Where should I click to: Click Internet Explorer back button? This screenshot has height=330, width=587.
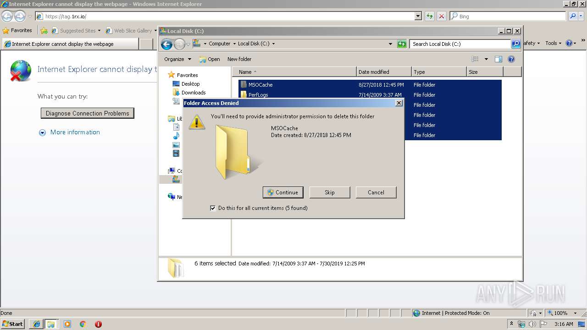point(7,16)
